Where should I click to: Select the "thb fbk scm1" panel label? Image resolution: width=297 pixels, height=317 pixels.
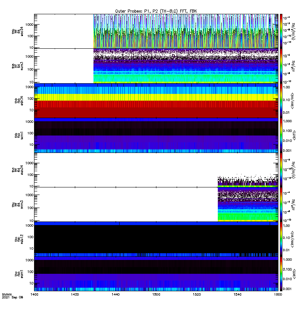point(19,135)
